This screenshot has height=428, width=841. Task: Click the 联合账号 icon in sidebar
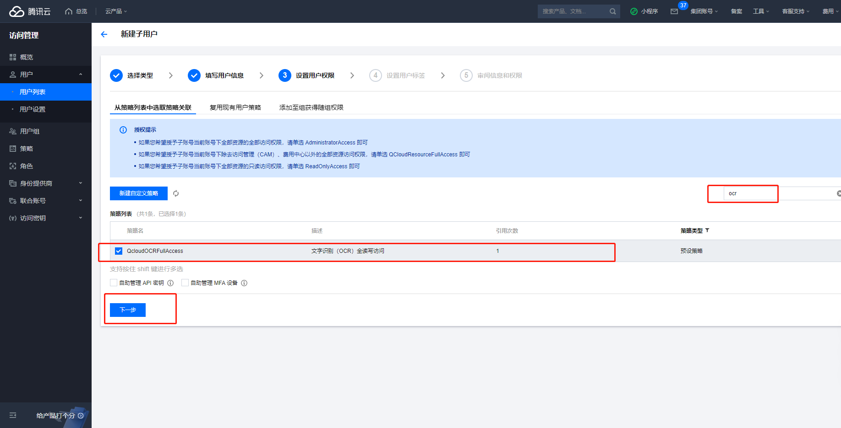pos(13,201)
